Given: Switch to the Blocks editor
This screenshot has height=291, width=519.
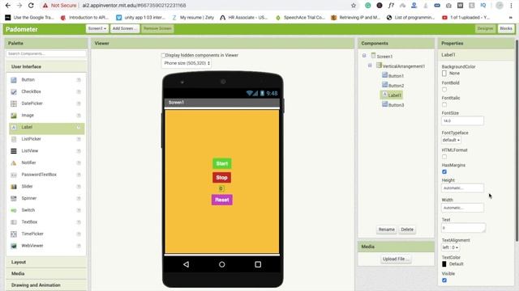Looking at the screenshot, I should (506, 29).
